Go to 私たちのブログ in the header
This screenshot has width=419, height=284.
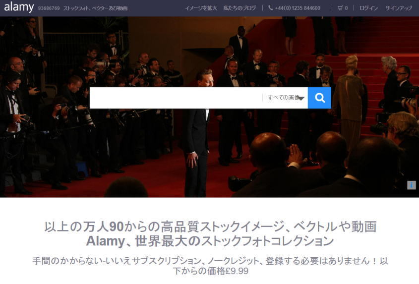coord(239,8)
